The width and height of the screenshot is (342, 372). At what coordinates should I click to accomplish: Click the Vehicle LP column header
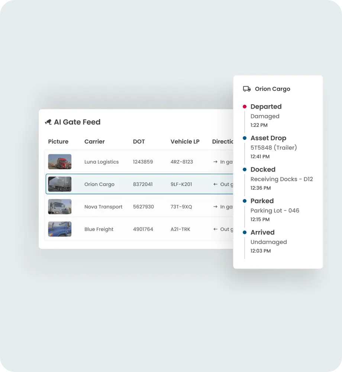point(185,141)
